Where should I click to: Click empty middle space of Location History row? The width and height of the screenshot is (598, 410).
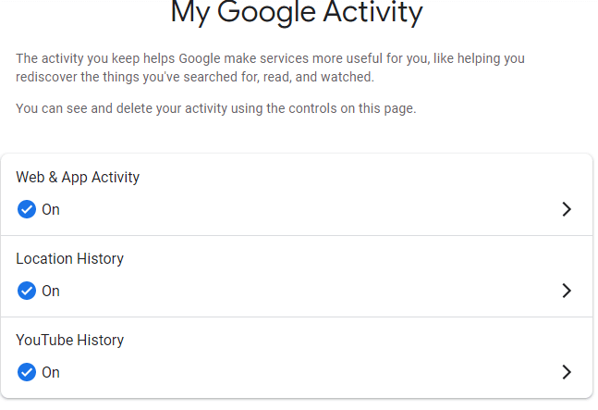coord(305,276)
